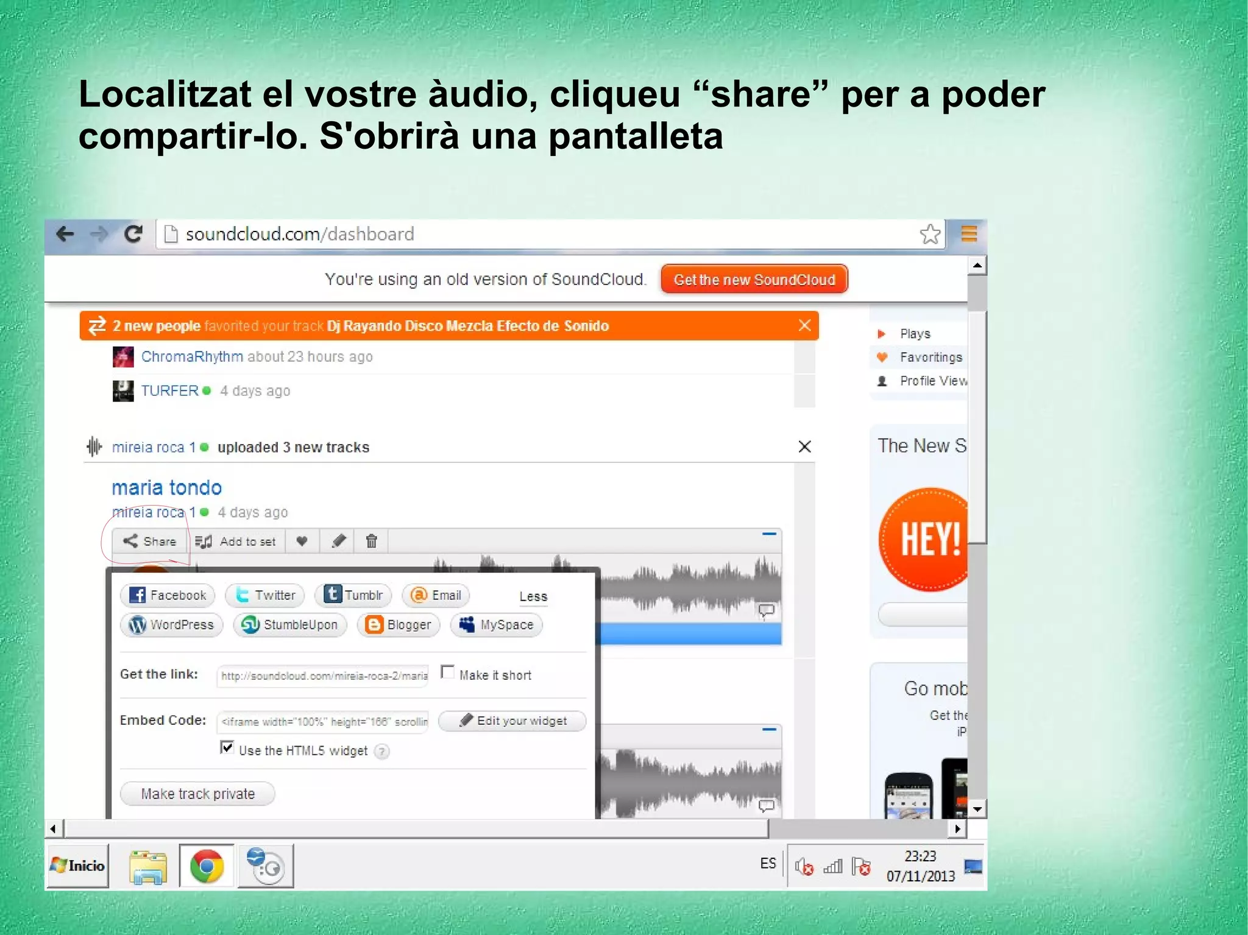Click the network signal tray icon
Viewport: 1248px width, 935px height.
(x=833, y=866)
